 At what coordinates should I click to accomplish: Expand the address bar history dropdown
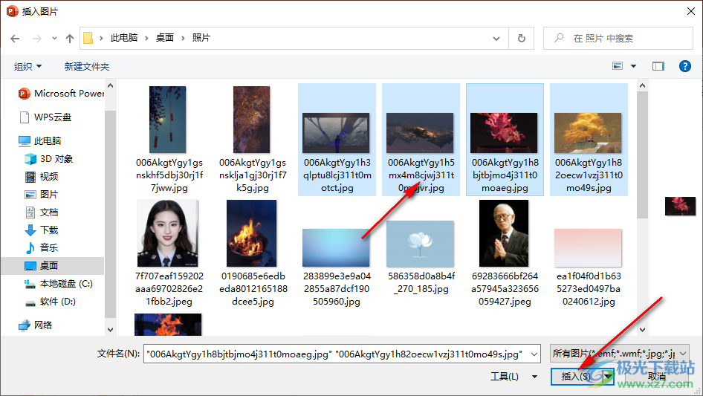coord(496,39)
